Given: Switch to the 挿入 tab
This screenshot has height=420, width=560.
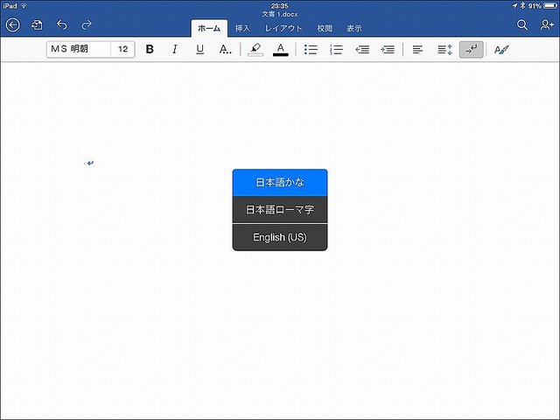Looking at the screenshot, I should tap(242, 29).
